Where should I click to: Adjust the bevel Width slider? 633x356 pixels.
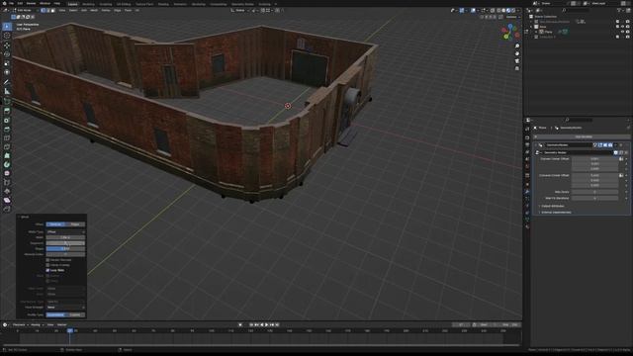(x=65, y=237)
